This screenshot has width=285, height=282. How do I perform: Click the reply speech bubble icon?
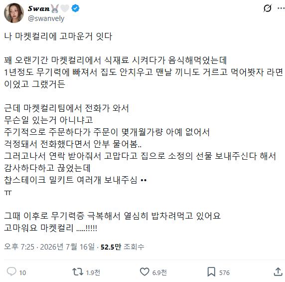pos(11,272)
